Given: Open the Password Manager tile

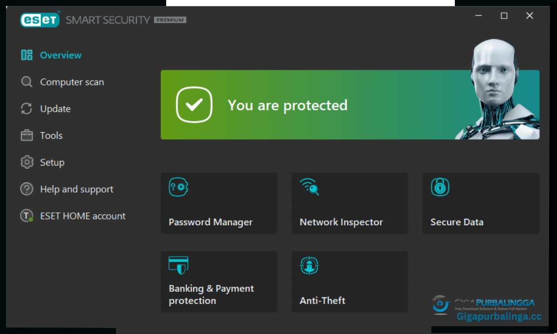Looking at the screenshot, I should click(219, 203).
